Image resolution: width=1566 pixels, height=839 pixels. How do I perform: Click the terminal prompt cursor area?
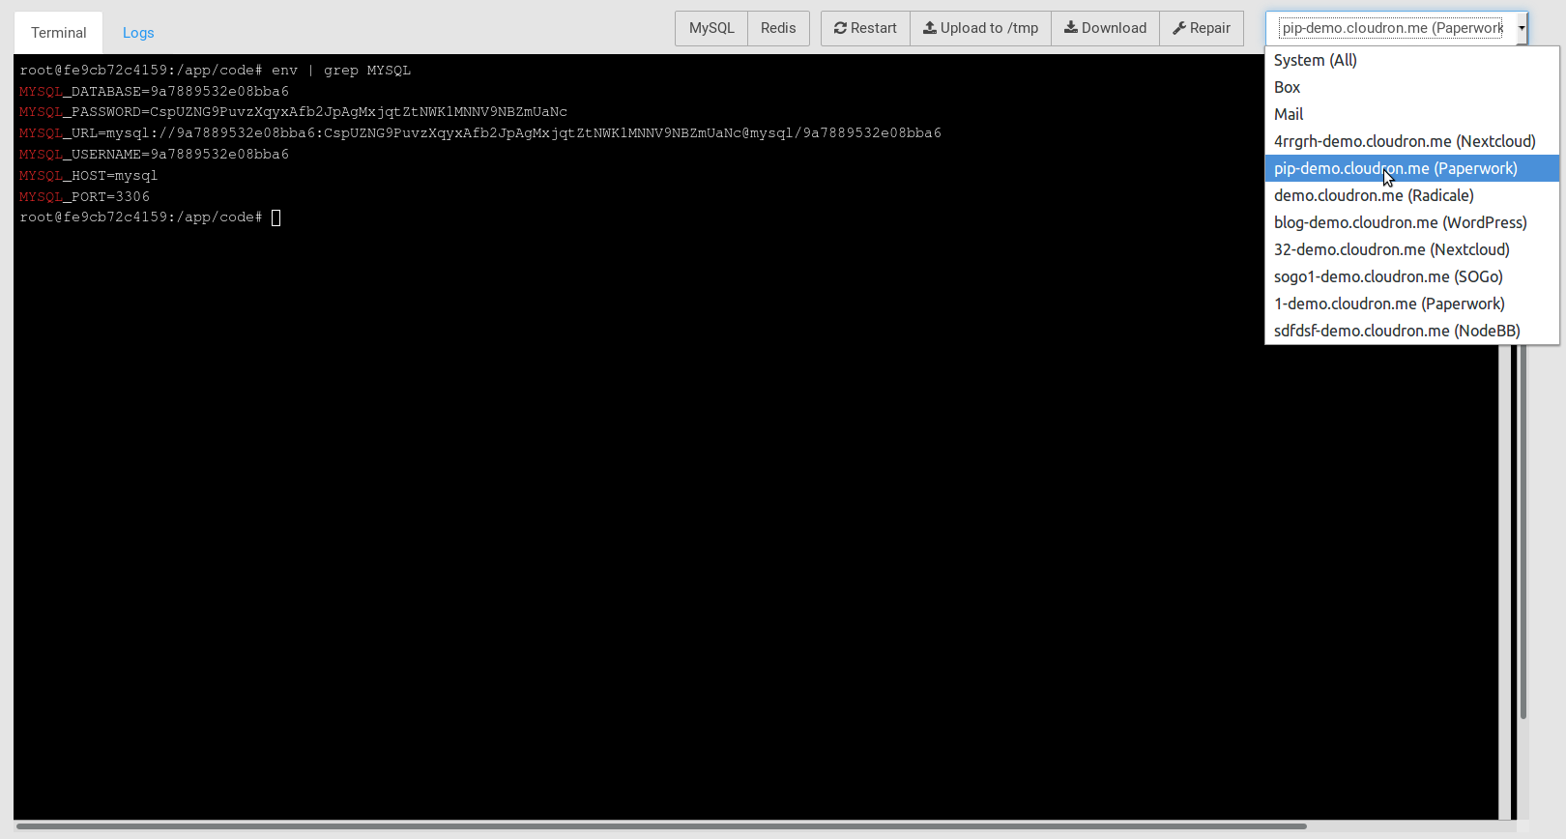click(x=276, y=217)
